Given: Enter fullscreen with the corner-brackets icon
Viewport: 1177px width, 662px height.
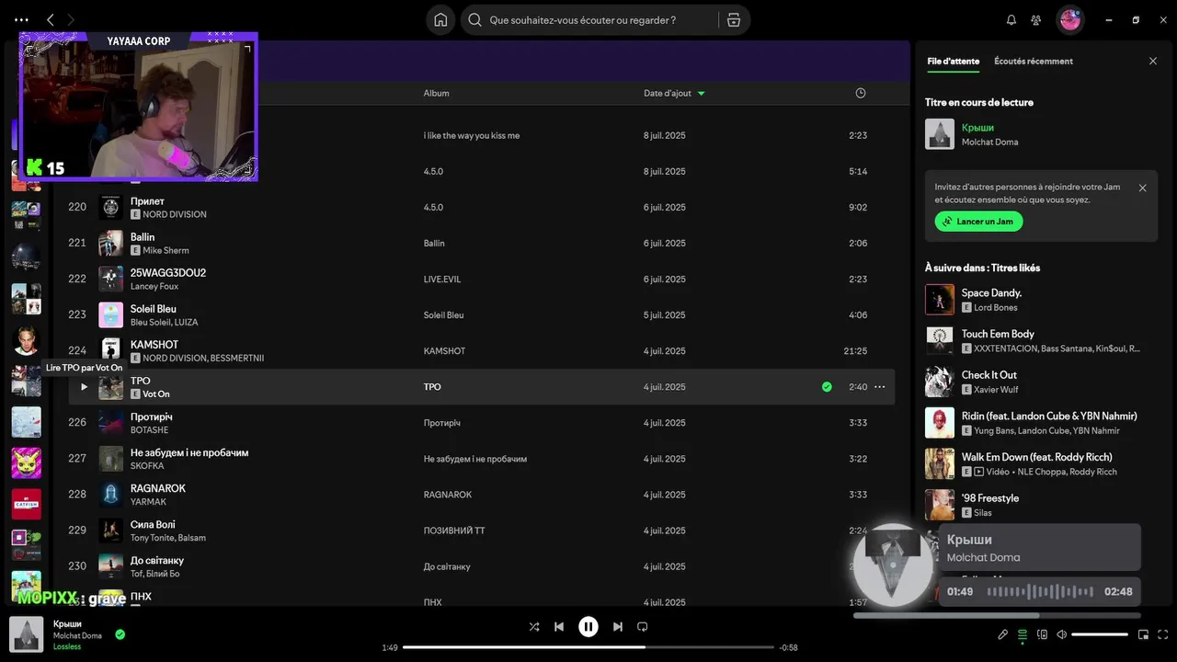Looking at the screenshot, I should click(x=1163, y=634).
